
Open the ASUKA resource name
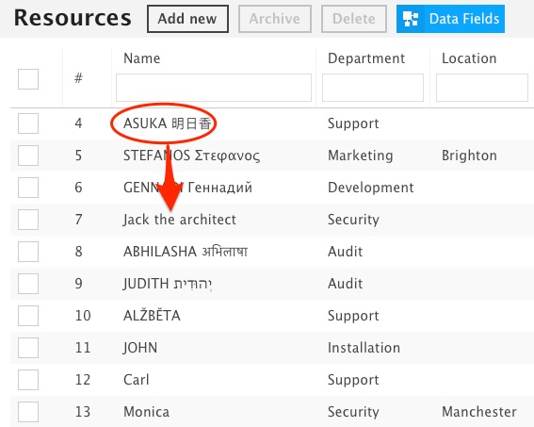point(168,123)
